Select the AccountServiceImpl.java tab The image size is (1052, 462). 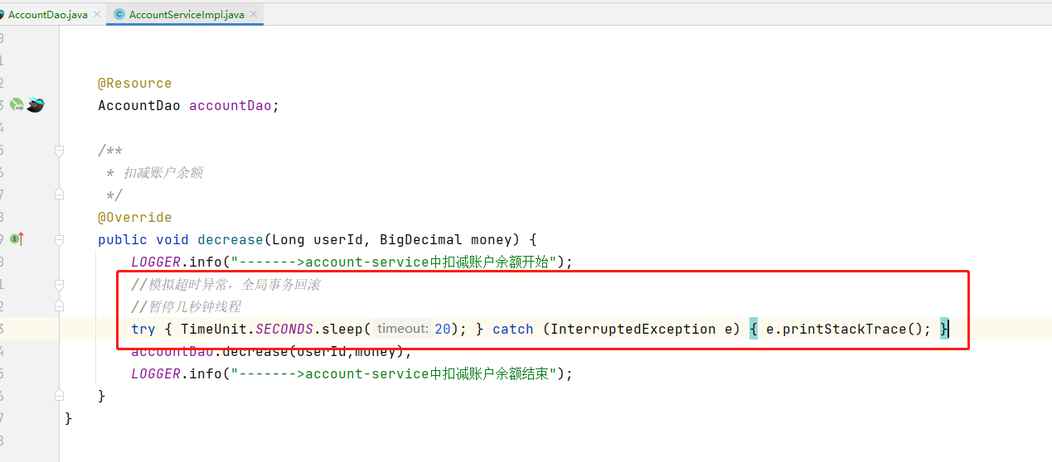coord(187,15)
